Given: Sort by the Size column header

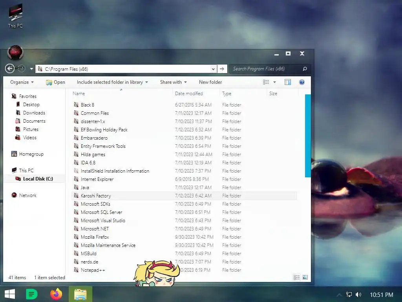Looking at the screenshot, I should point(273,94).
